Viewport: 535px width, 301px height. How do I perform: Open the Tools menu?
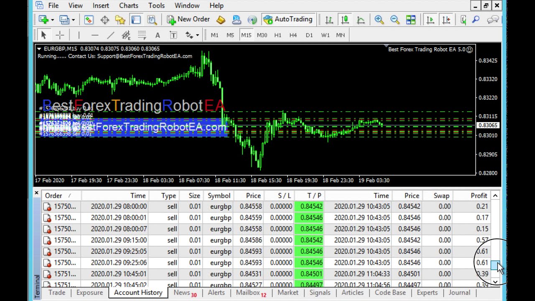coord(156,5)
